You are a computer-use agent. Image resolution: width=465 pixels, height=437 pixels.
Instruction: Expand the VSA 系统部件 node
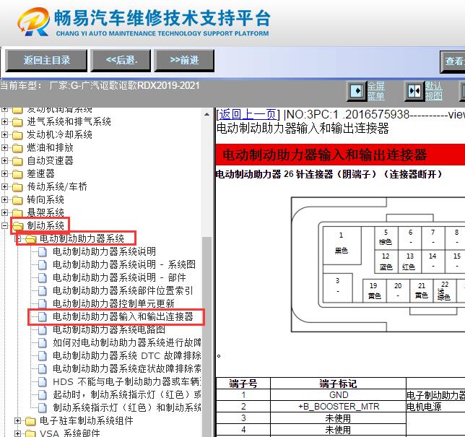coord(17,433)
